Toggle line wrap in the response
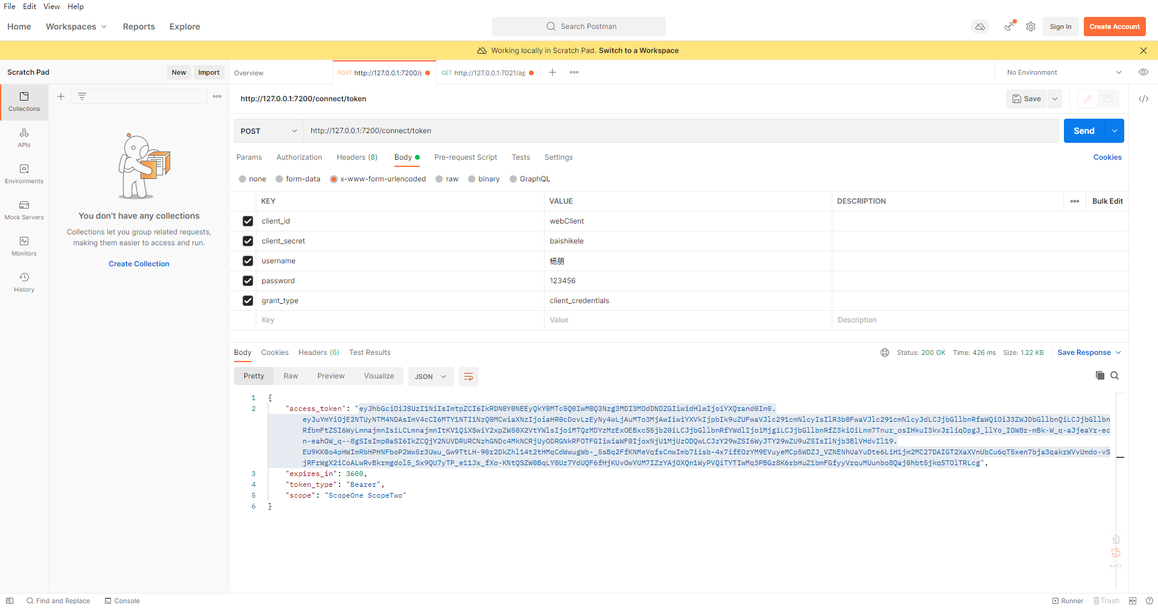The width and height of the screenshot is (1158, 608). pos(469,377)
